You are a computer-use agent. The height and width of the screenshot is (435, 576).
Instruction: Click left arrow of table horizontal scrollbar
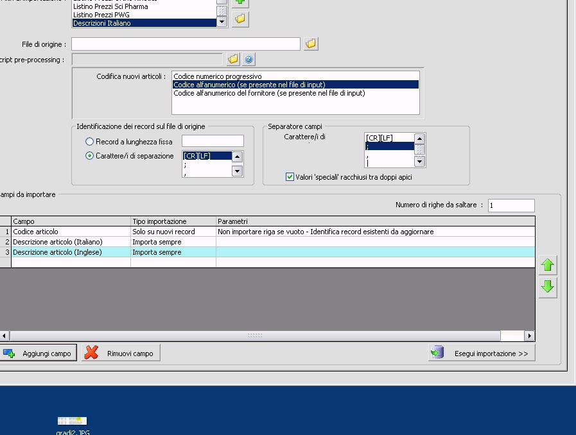click(4, 336)
